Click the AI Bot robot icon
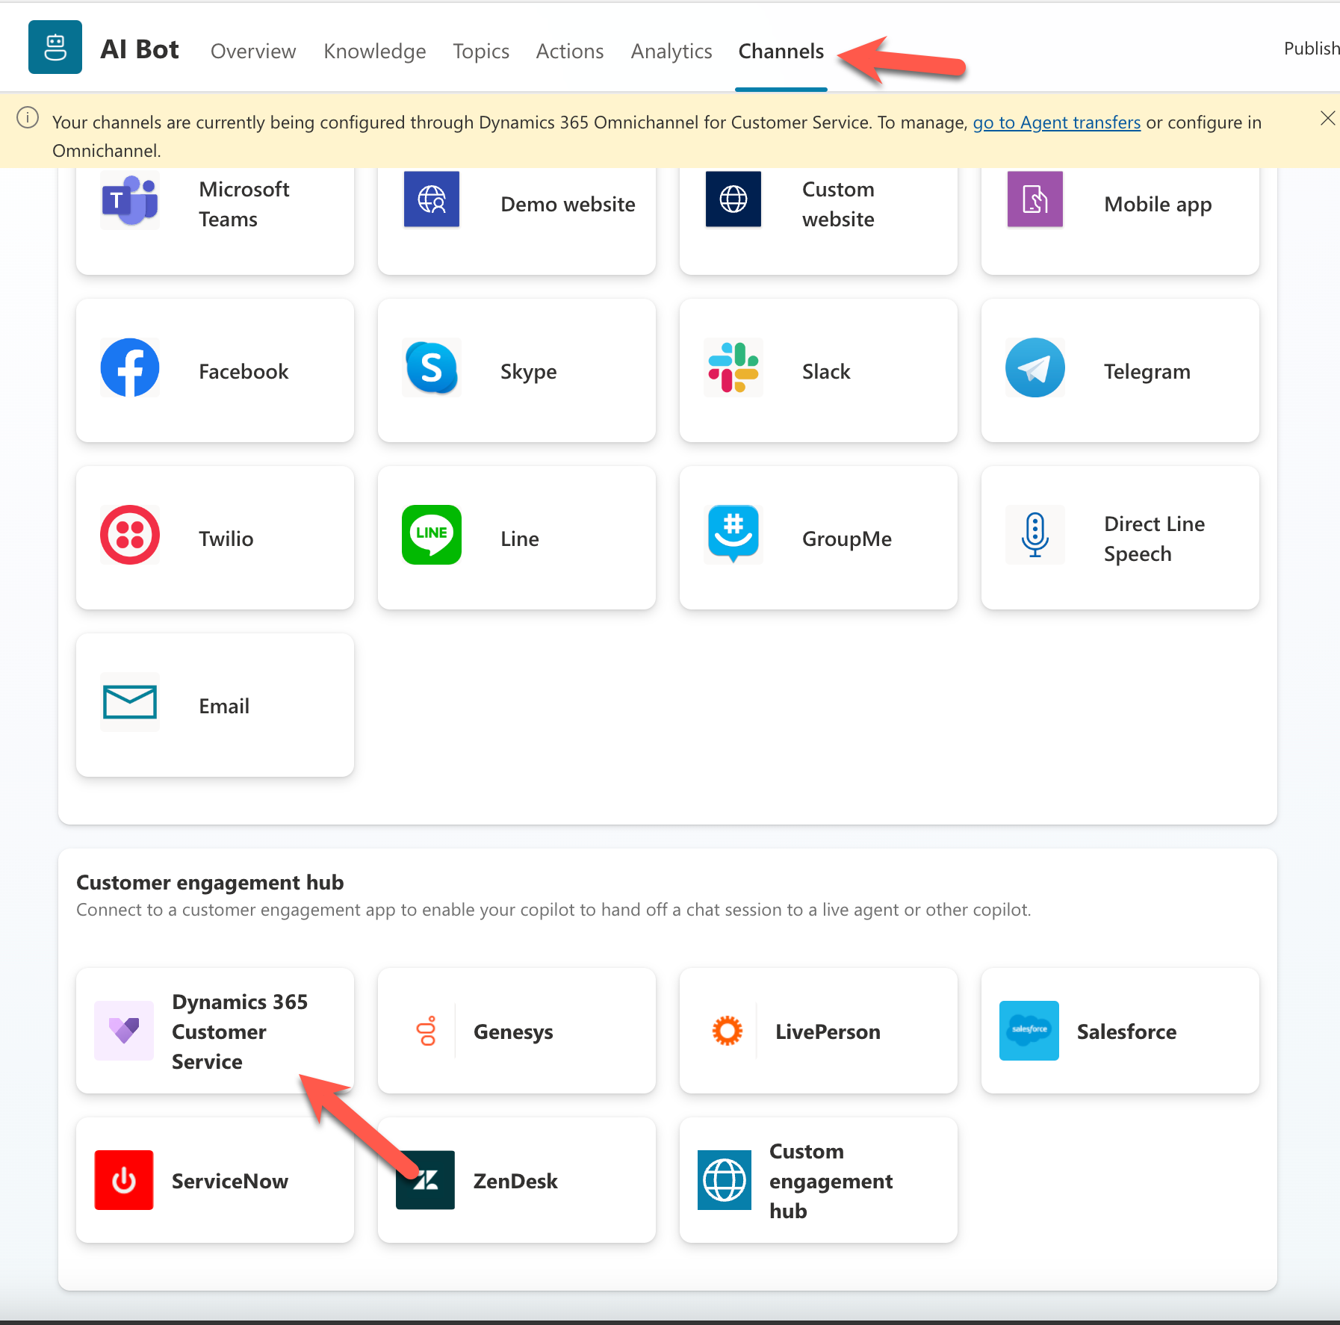Viewport: 1340px width, 1325px height. [x=55, y=47]
